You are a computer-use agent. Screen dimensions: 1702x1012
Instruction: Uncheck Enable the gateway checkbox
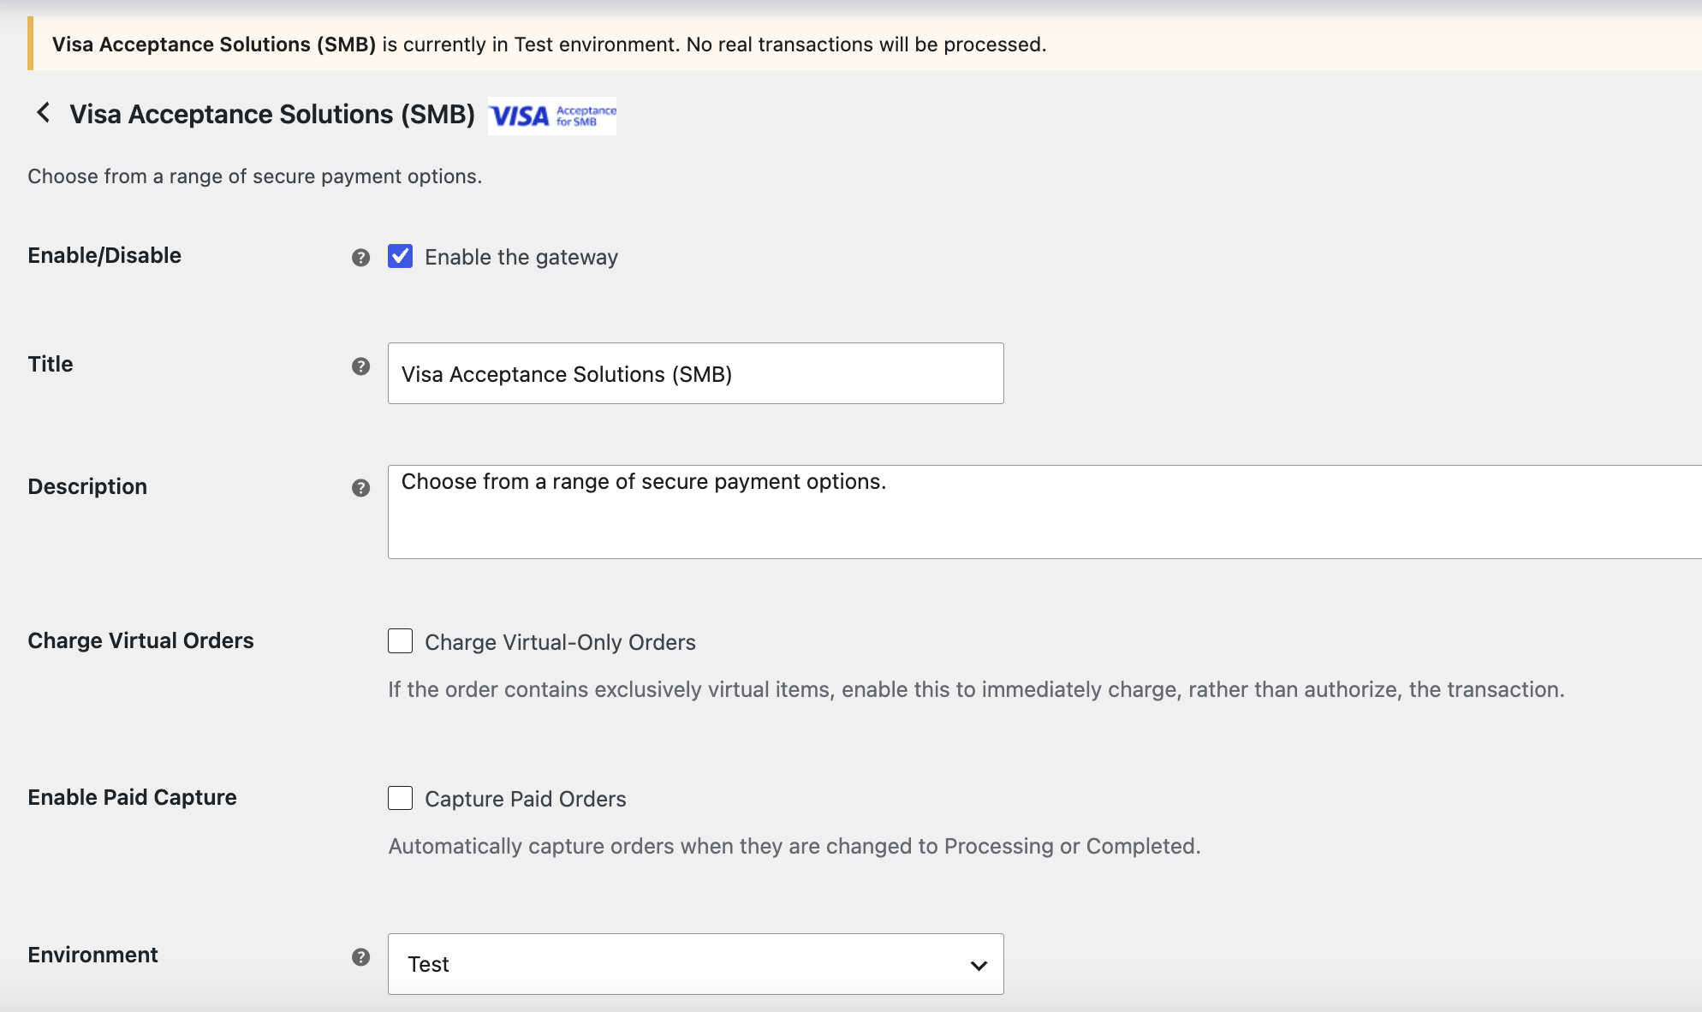[x=400, y=256]
